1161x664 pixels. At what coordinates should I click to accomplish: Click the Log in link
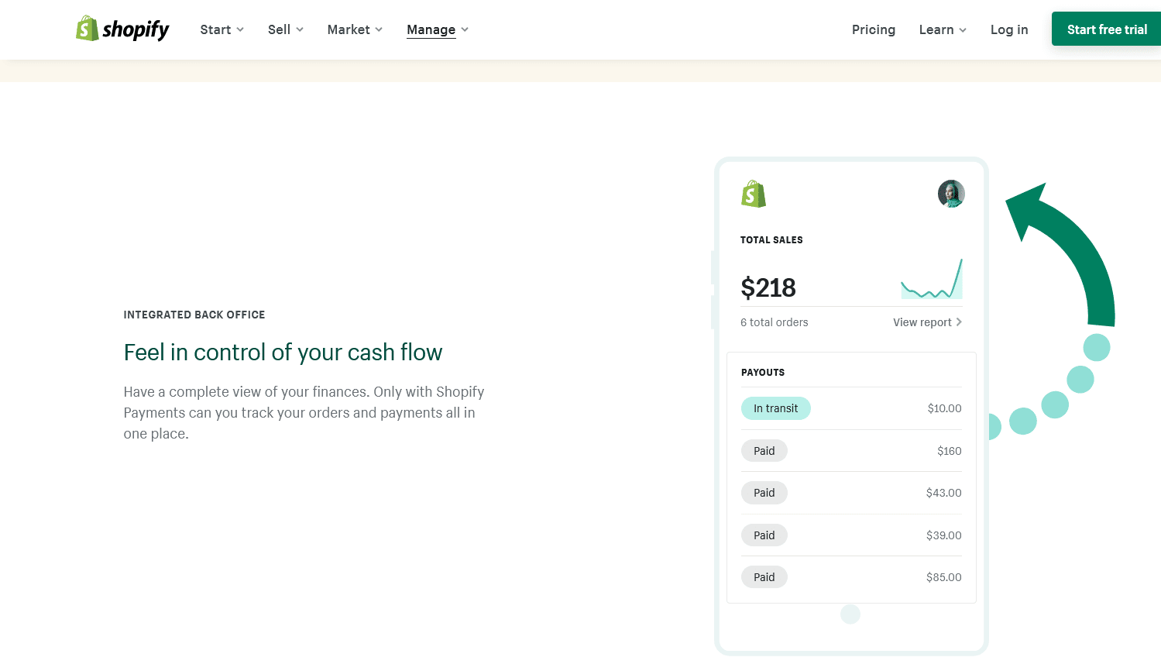click(1009, 29)
